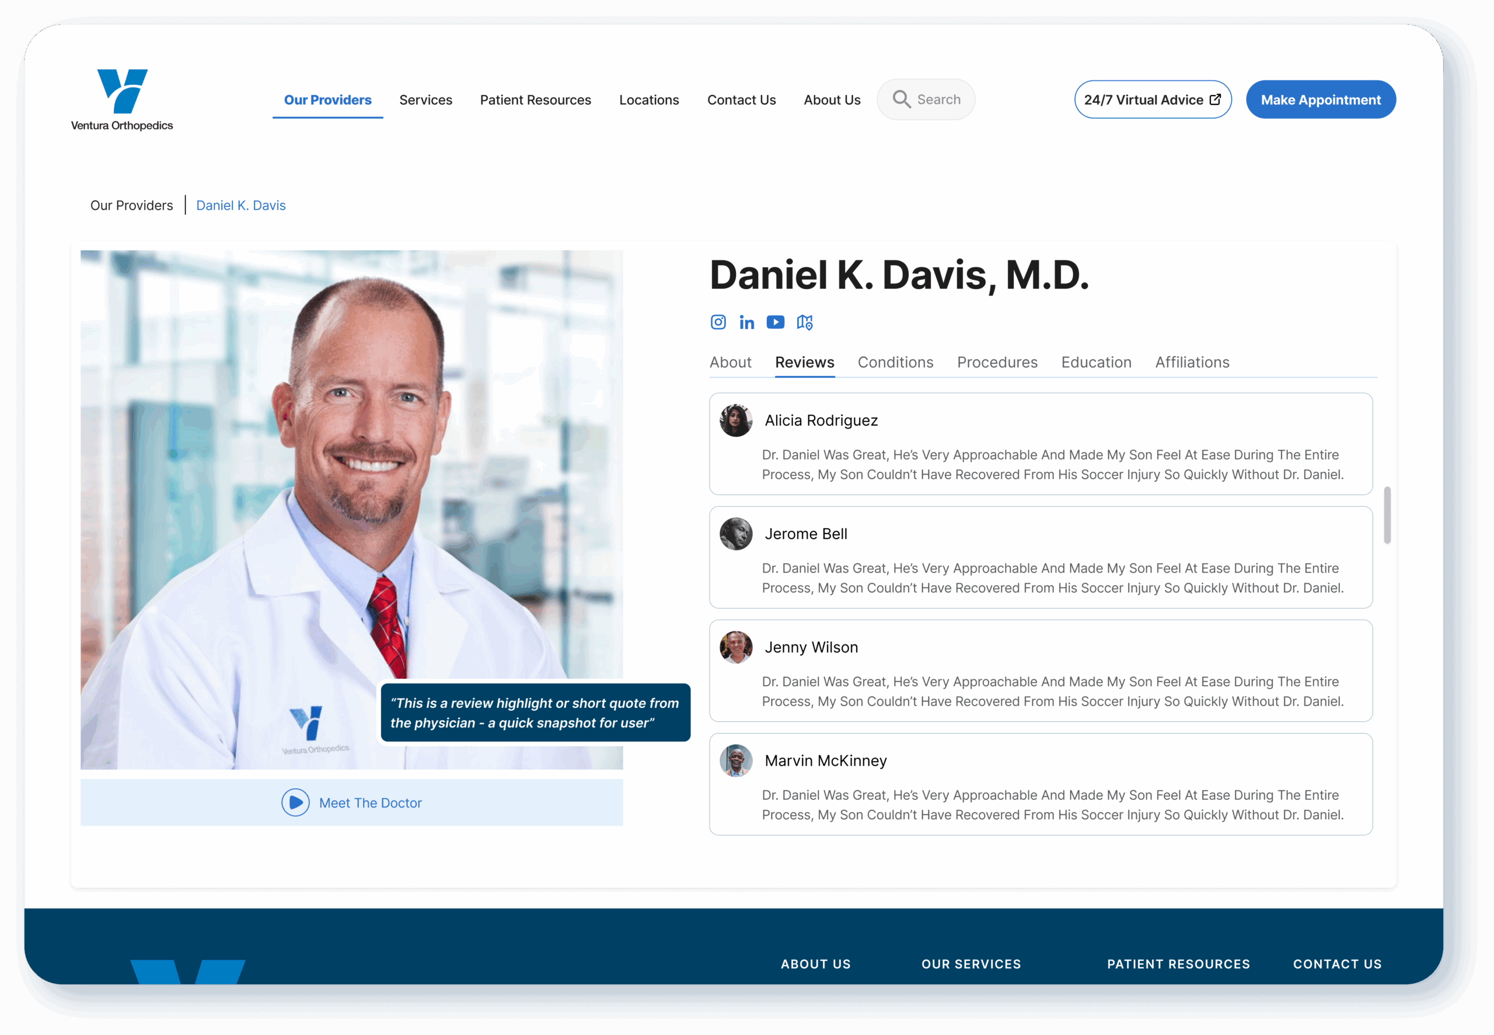Go to Our Providers breadcrumb link
Image resolution: width=1494 pixels, height=1035 pixels.
[x=132, y=206]
